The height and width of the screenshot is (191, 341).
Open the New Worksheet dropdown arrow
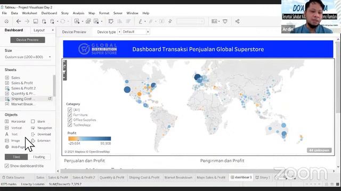(x=83, y=21)
